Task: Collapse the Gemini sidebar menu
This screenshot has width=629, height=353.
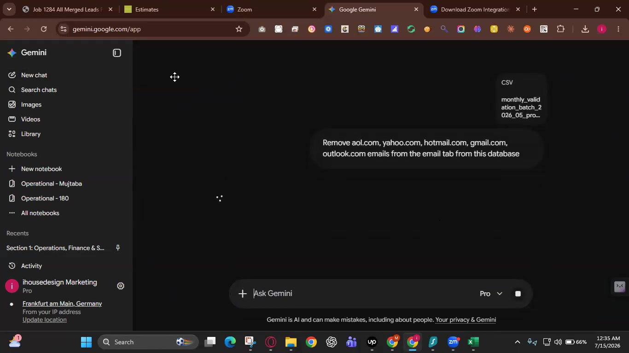Action: pos(117,53)
